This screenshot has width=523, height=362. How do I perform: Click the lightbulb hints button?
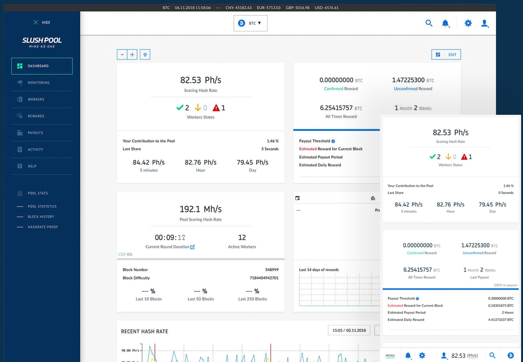(145, 54)
